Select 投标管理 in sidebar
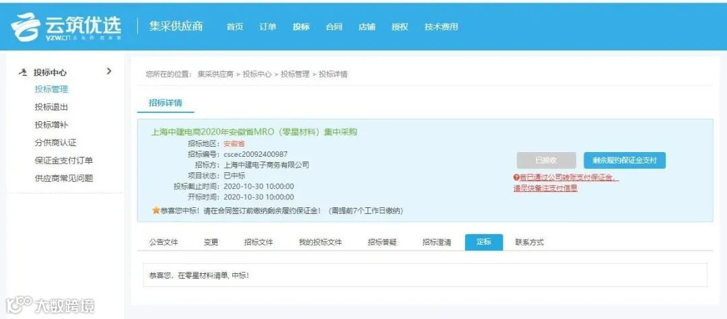The height and width of the screenshot is (319, 727). (x=51, y=89)
